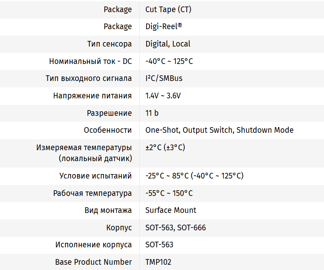Image resolution: width=324 pixels, height=270 pixels.
Task: Click the Условие испытаний label
Action: point(95,176)
